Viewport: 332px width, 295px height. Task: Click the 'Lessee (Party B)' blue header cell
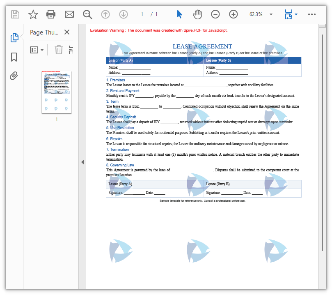point(252,60)
